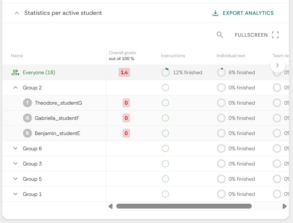This screenshot has width=293, height=223.
Task: Click the Everyone group people icon
Action: (15, 72)
